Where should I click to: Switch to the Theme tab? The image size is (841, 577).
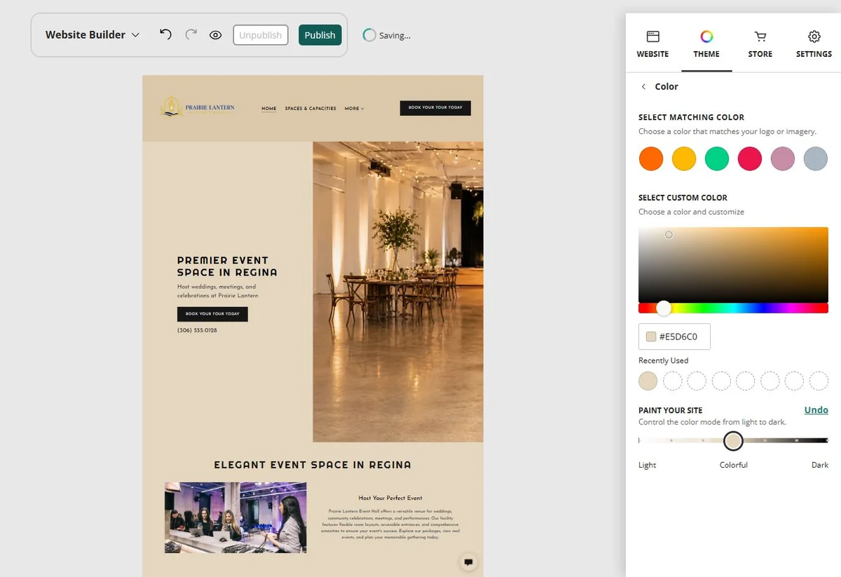[x=706, y=44]
